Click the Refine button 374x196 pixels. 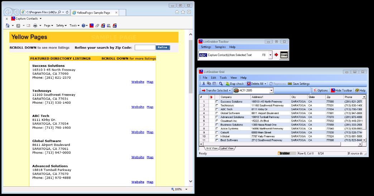162,48
